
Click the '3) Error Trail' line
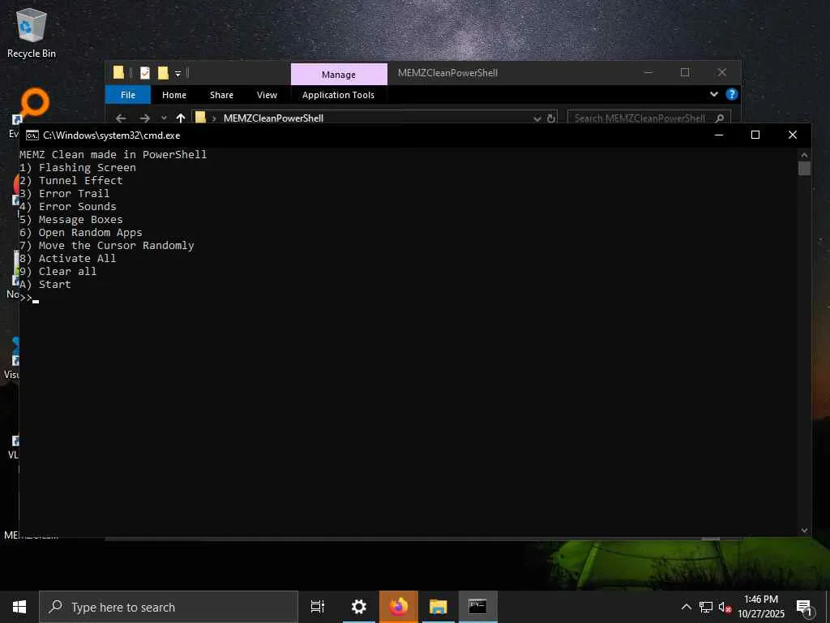[x=65, y=193]
